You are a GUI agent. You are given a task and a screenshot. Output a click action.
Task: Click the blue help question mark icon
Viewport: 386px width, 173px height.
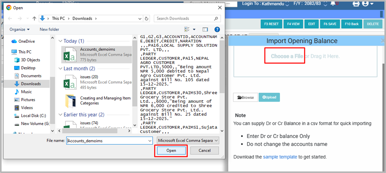[x=217, y=29]
